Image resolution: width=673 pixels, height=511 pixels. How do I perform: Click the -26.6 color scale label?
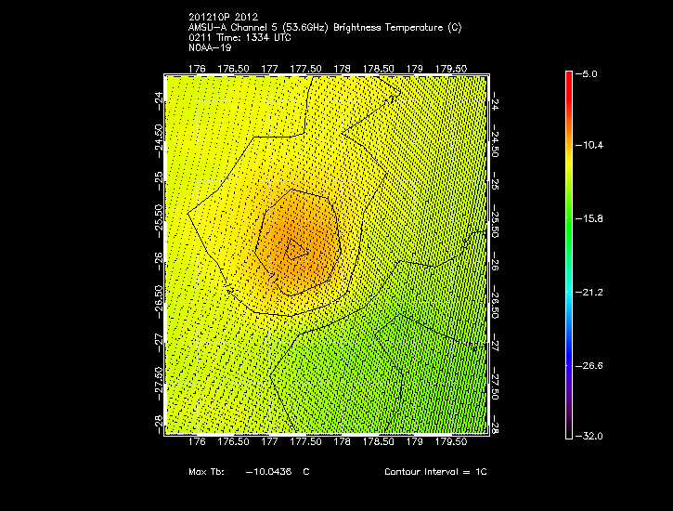tap(593, 366)
